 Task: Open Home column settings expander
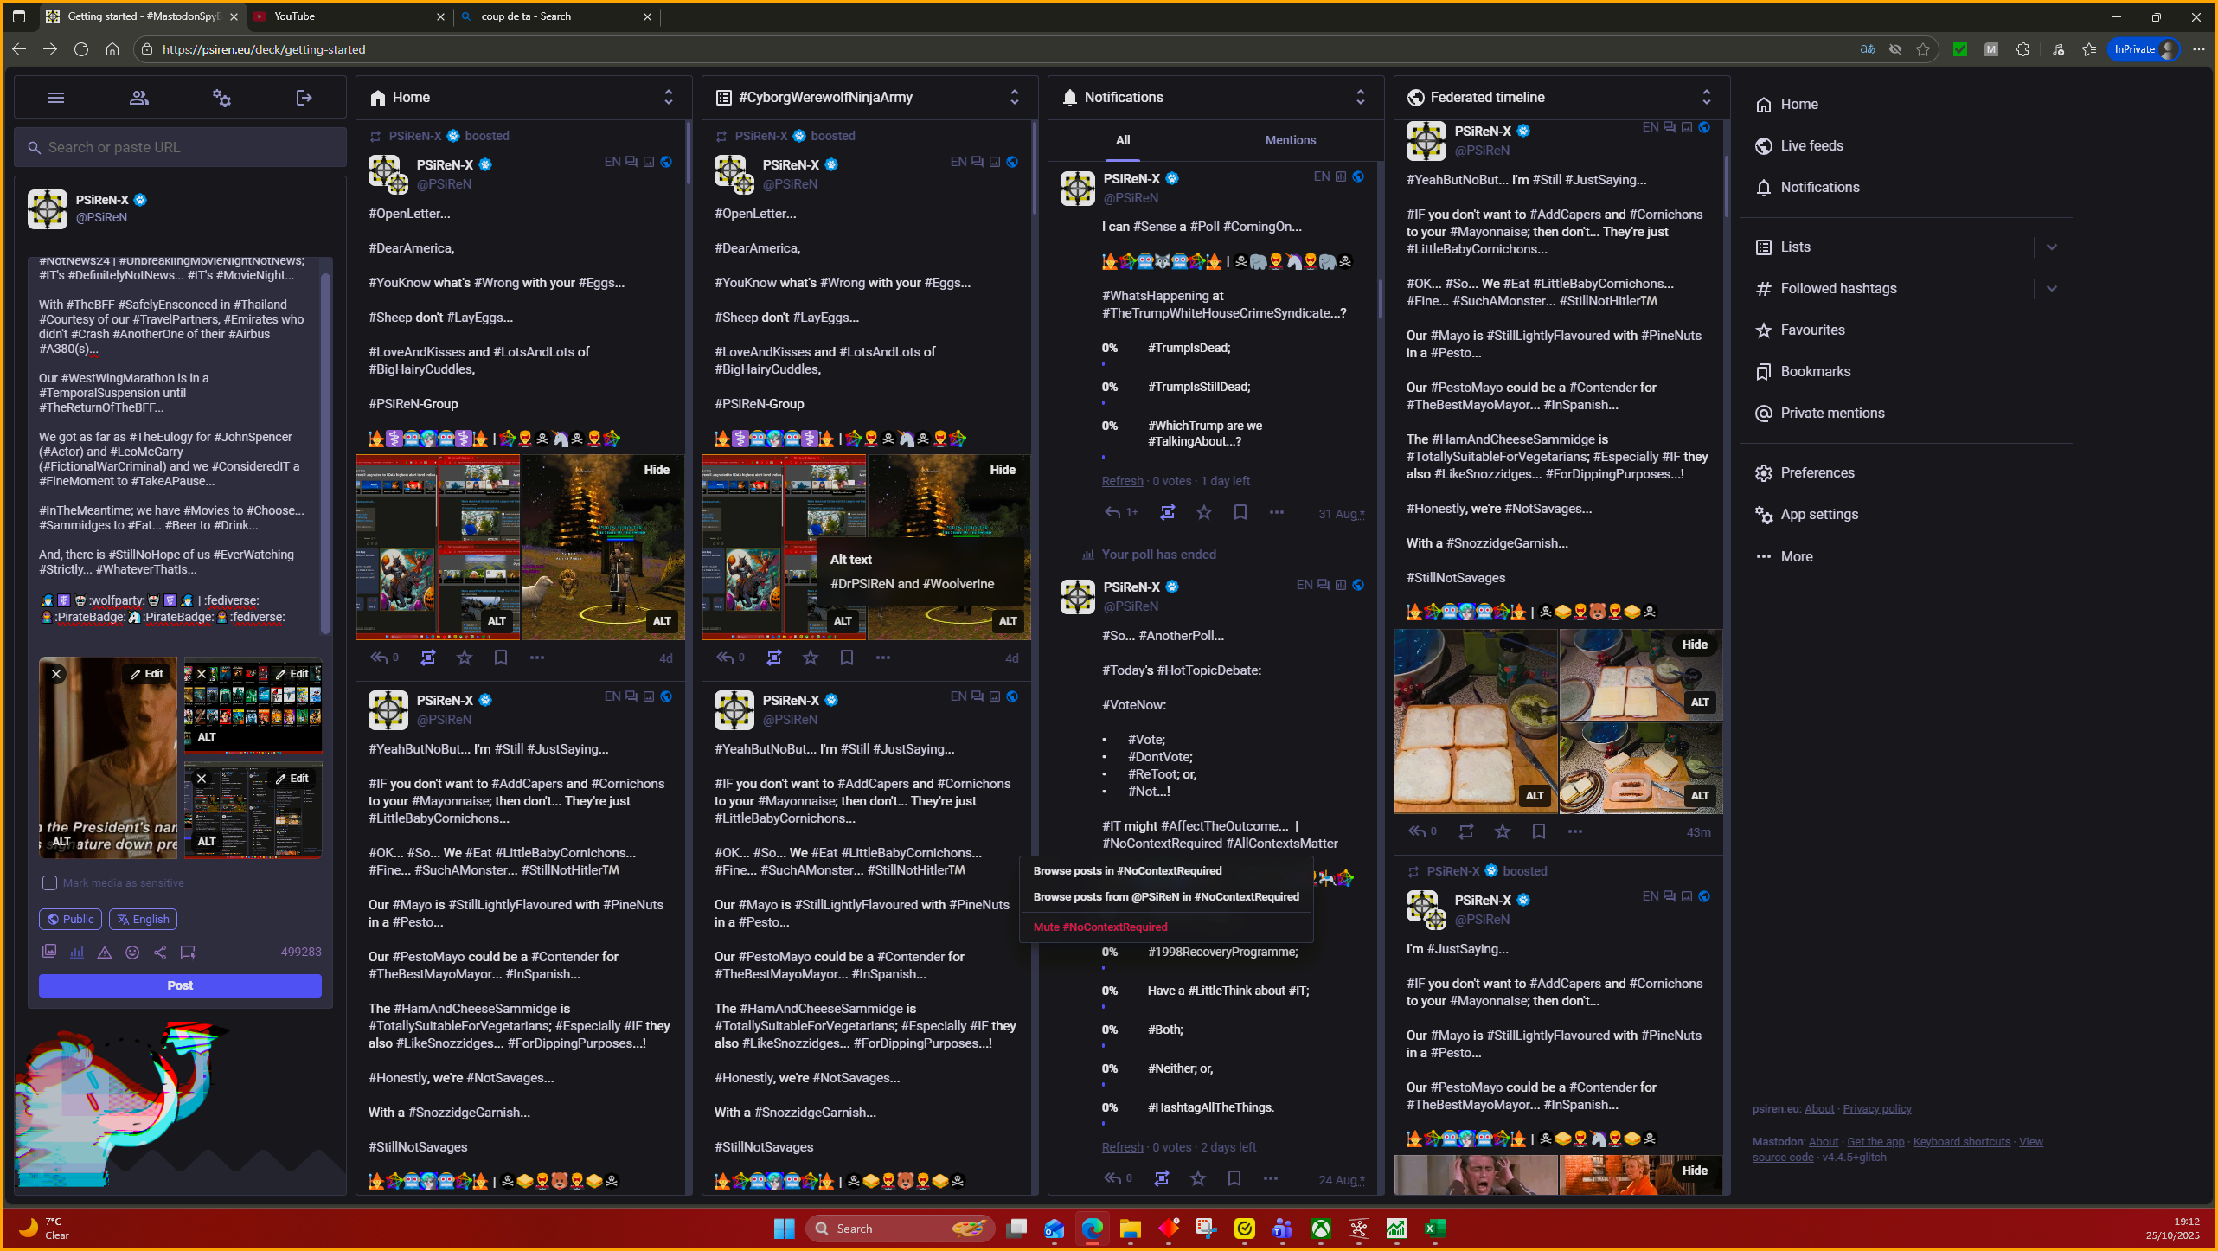(x=669, y=97)
